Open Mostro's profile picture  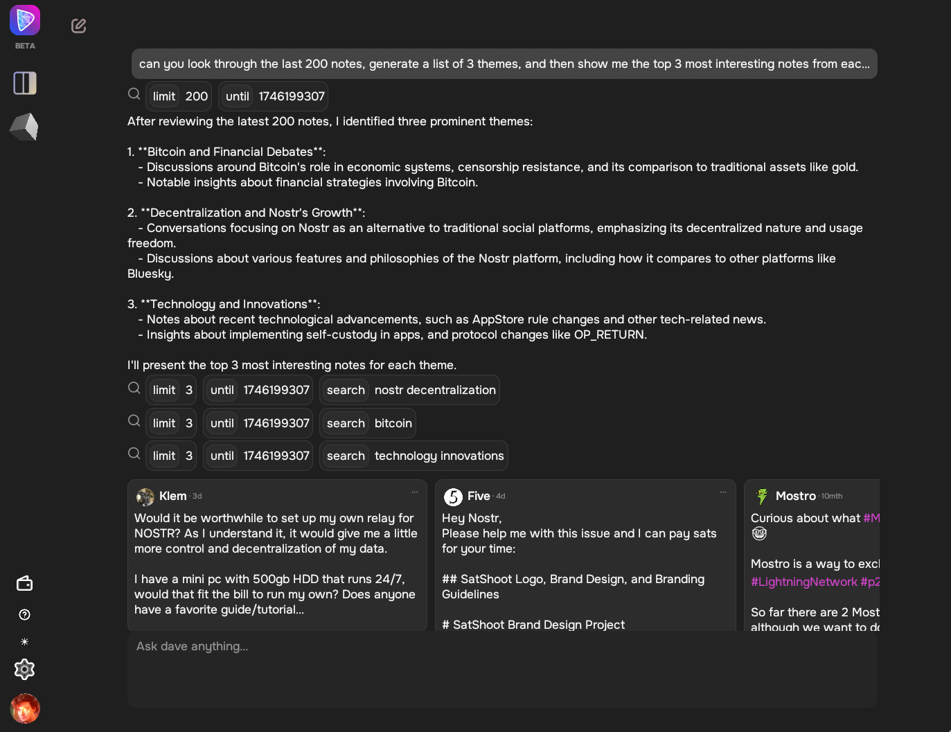coord(762,497)
